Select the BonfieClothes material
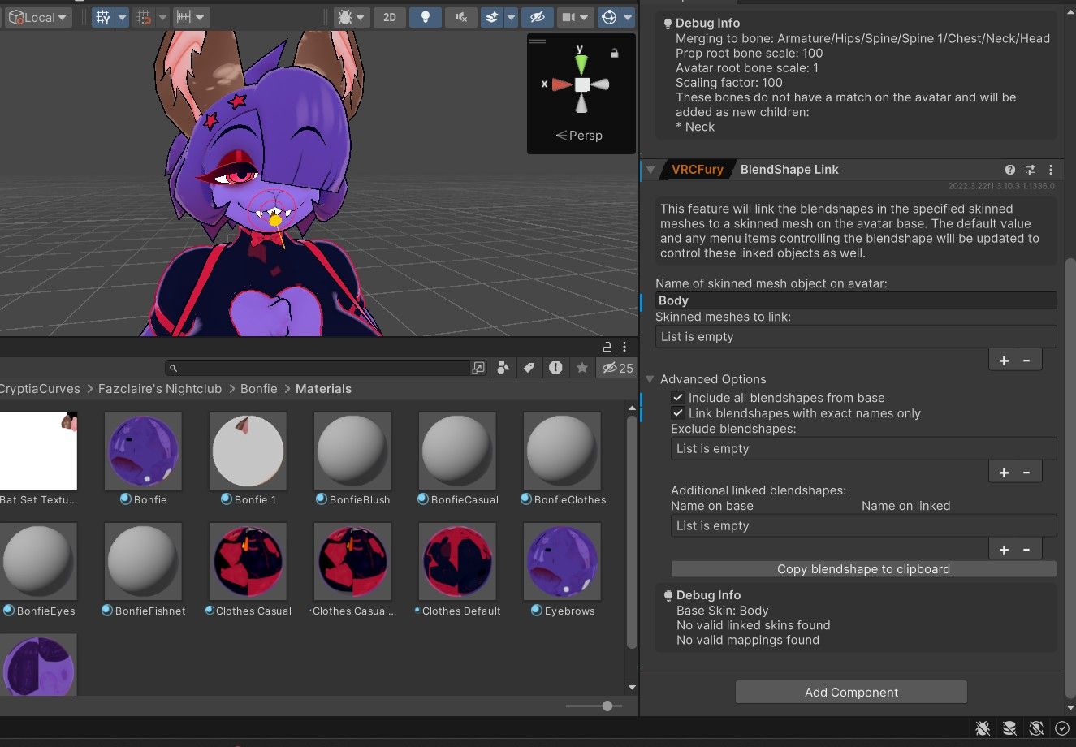 click(562, 451)
